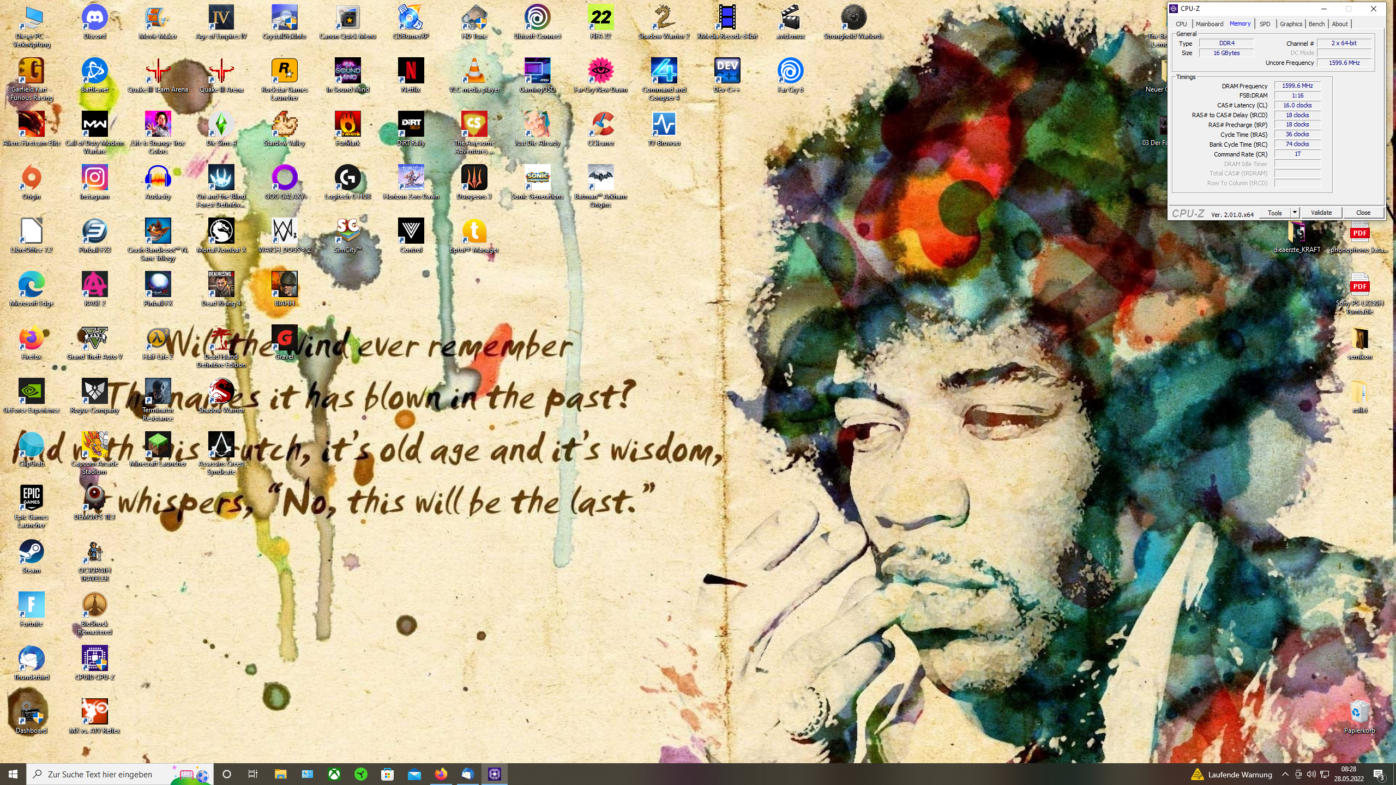Screen dimensions: 1396x785
Task: Select the GPUID CPU-Z desktop shortcut
Action: [x=94, y=659]
